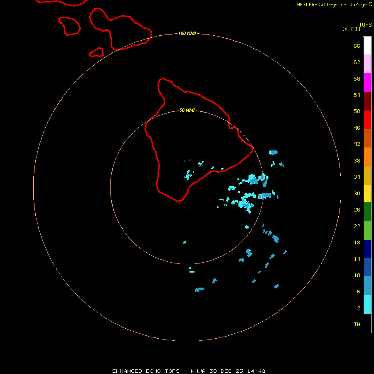This screenshot has height=374, width=374.
Task: Click the "[K FT]" units label
Action: (x=351, y=29)
